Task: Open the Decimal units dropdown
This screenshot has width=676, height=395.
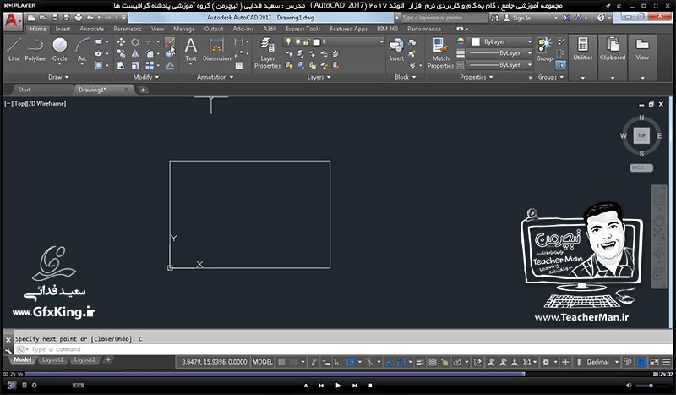Action: click(602, 362)
